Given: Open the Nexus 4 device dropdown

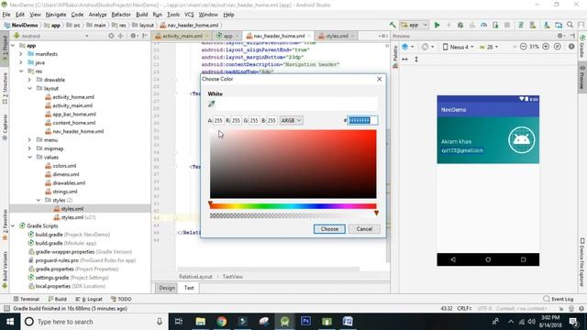Looking at the screenshot, I should coord(459,47).
